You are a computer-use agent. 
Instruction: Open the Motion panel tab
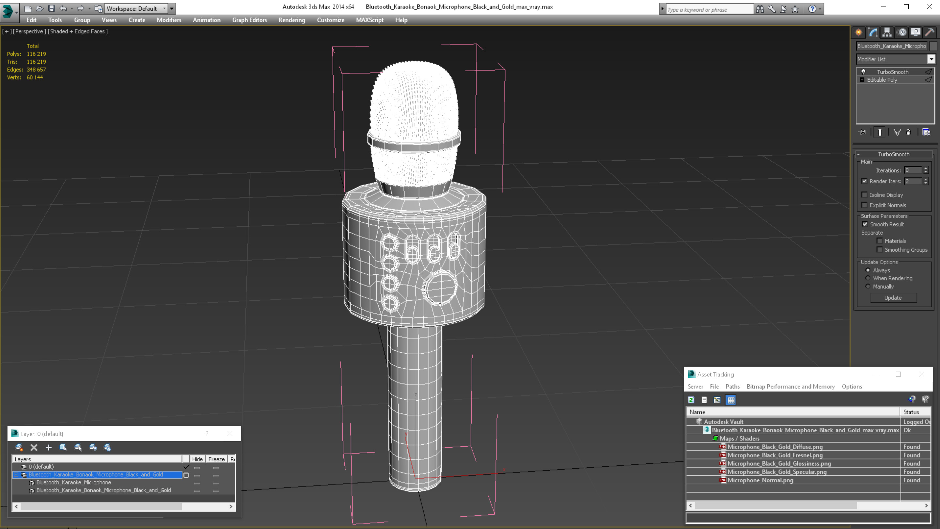(902, 33)
